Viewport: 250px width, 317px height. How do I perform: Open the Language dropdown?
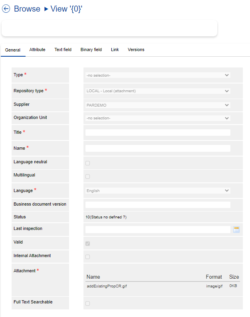tap(158, 191)
